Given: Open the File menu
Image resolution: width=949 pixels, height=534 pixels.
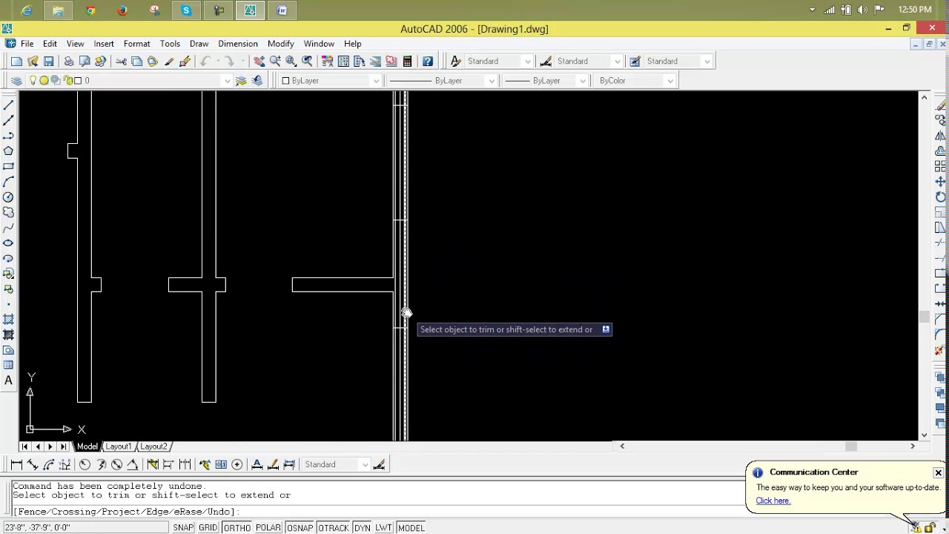Looking at the screenshot, I should click(x=27, y=44).
